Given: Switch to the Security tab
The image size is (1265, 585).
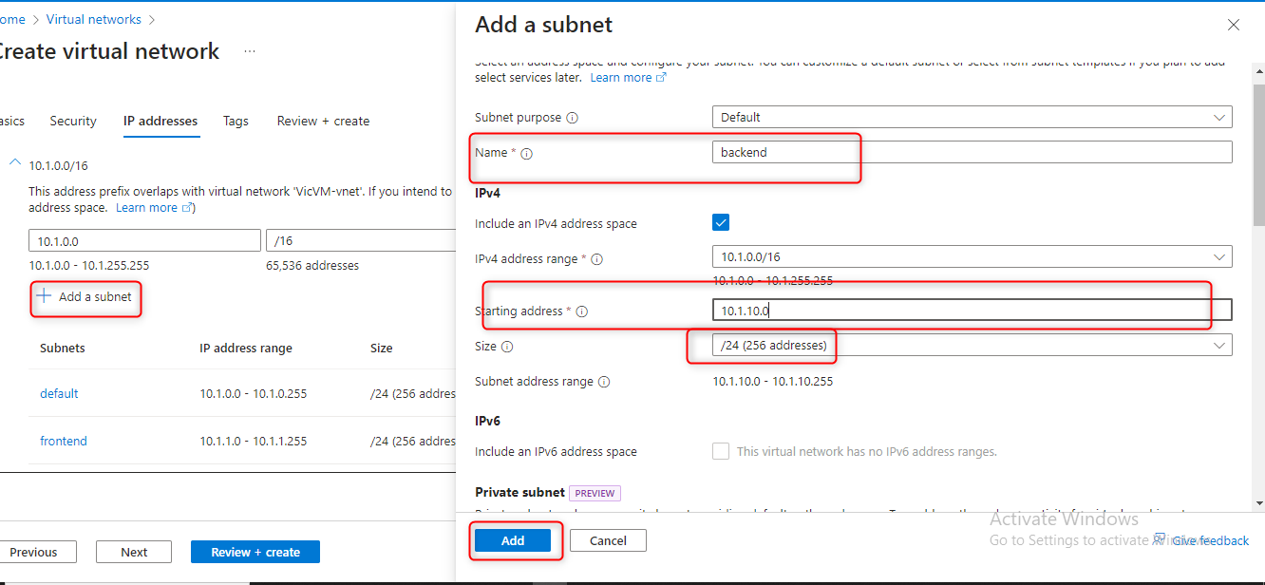Looking at the screenshot, I should [73, 121].
